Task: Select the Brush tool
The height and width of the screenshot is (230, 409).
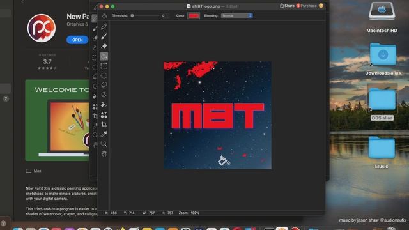Action: tap(104, 36)
